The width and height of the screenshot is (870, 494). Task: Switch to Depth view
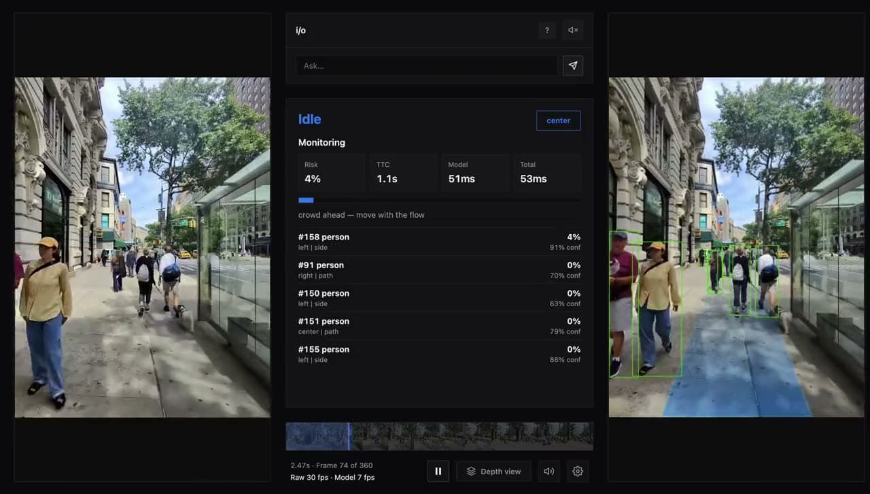(494, 471)
